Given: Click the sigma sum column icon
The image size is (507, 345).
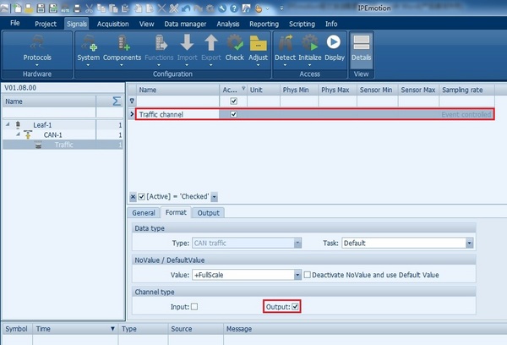Looking at the screenshot, I should pyautogui.click(x=117, y=101).
